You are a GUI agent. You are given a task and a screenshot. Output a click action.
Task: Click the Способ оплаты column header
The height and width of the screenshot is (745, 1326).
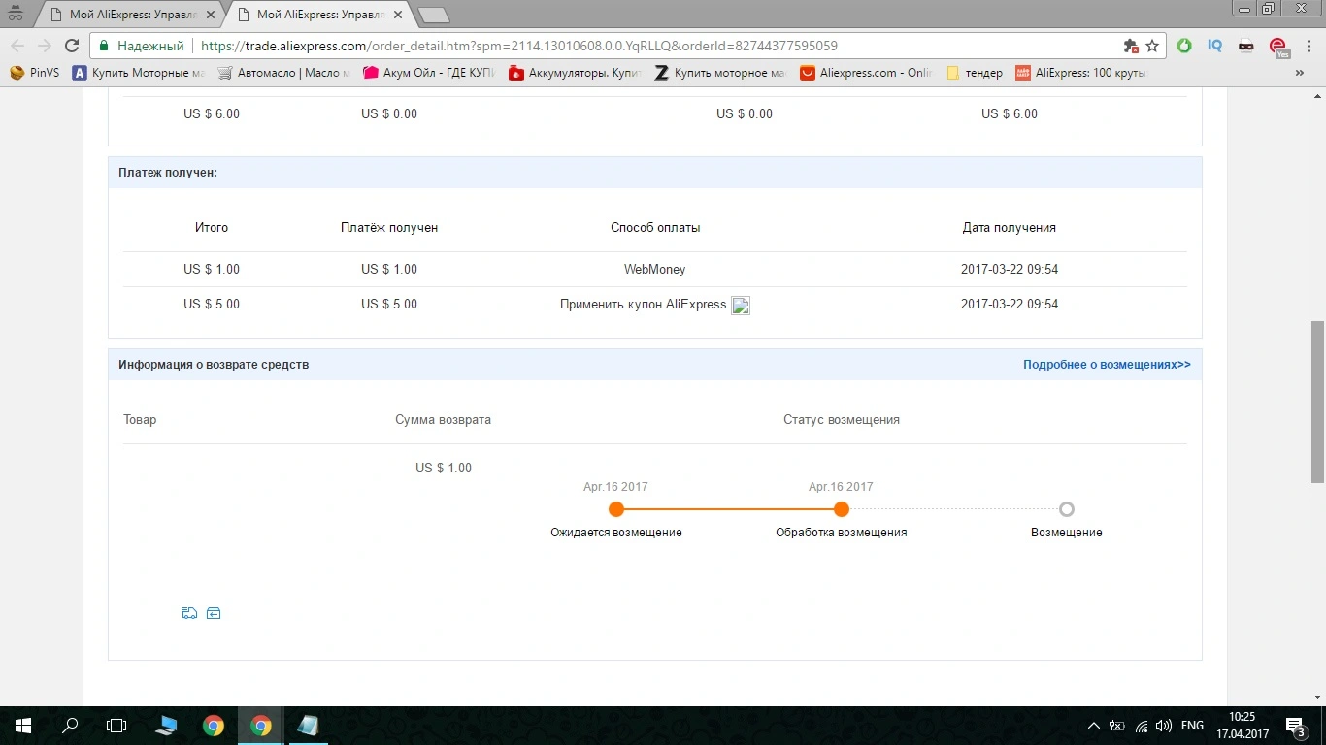tap(655, 228)
